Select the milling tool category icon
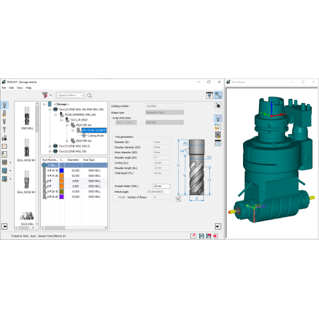This screenshot has width=319, height=319. pos(4,105)
